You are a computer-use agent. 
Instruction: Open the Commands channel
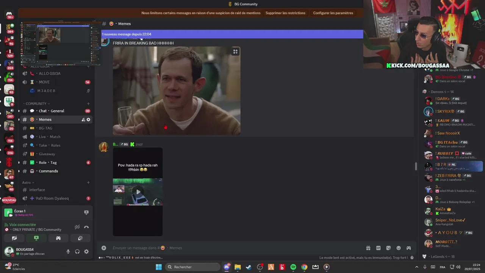coord(56,171)
